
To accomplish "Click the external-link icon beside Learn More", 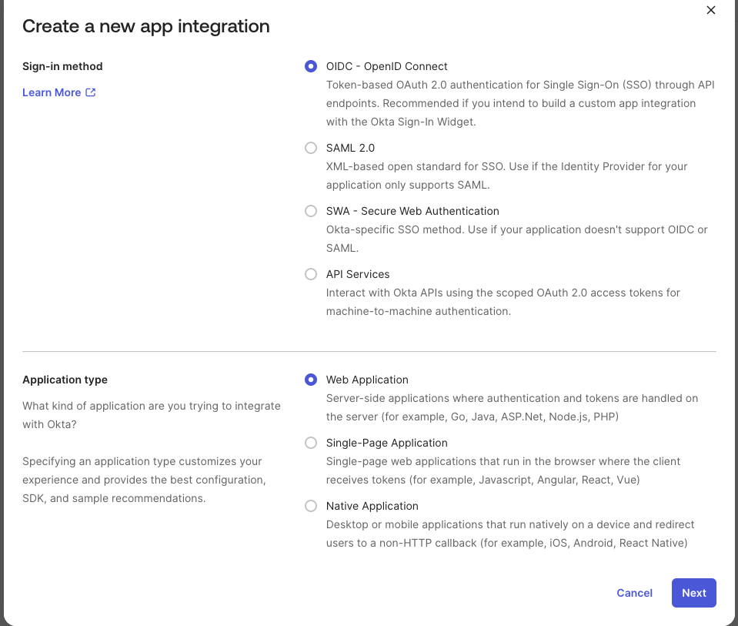I will (91, 92).
